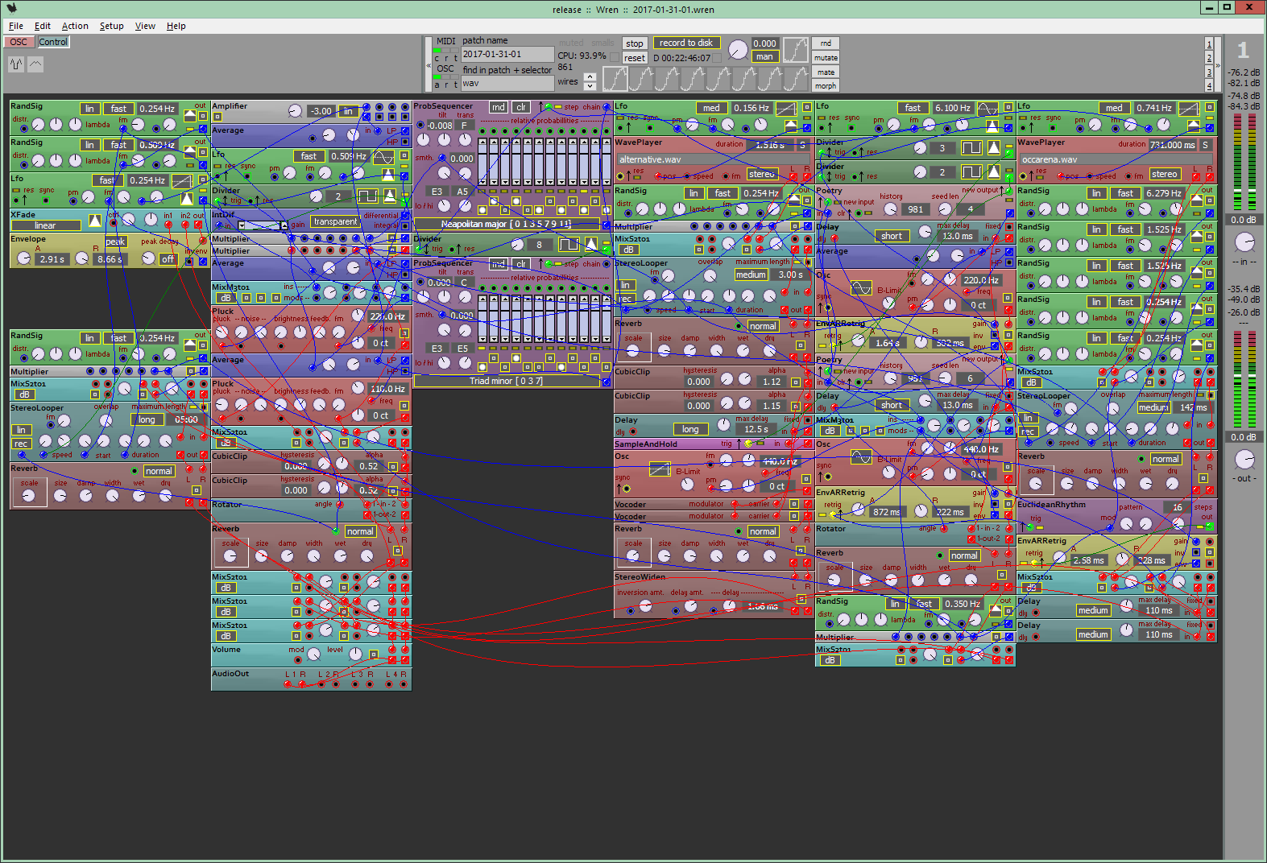
Task: Click sine wave icon on Osc 220.0 Hz
Action: coord(861,288)
